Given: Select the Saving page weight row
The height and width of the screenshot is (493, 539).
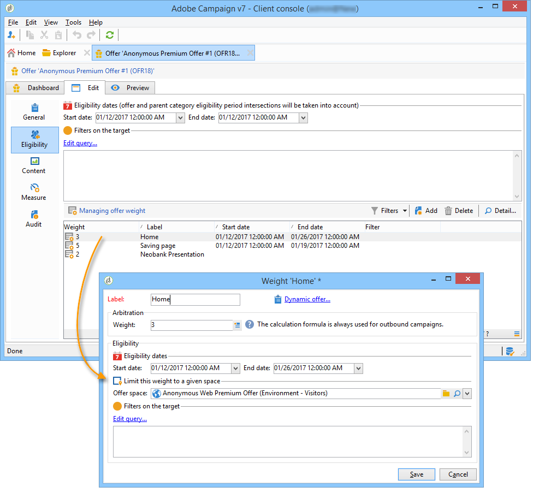Looking at the screenshot, I should coord(292,246).
